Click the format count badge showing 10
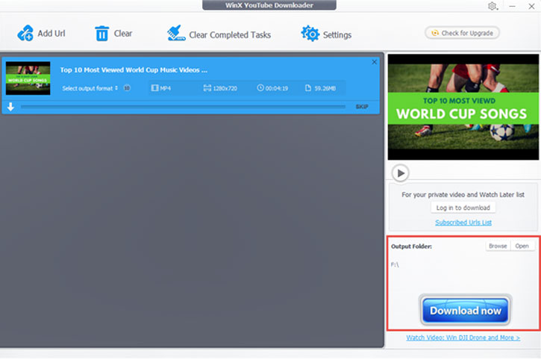The height and width of the screenshot is (360, 541). [x=127, y=88]
